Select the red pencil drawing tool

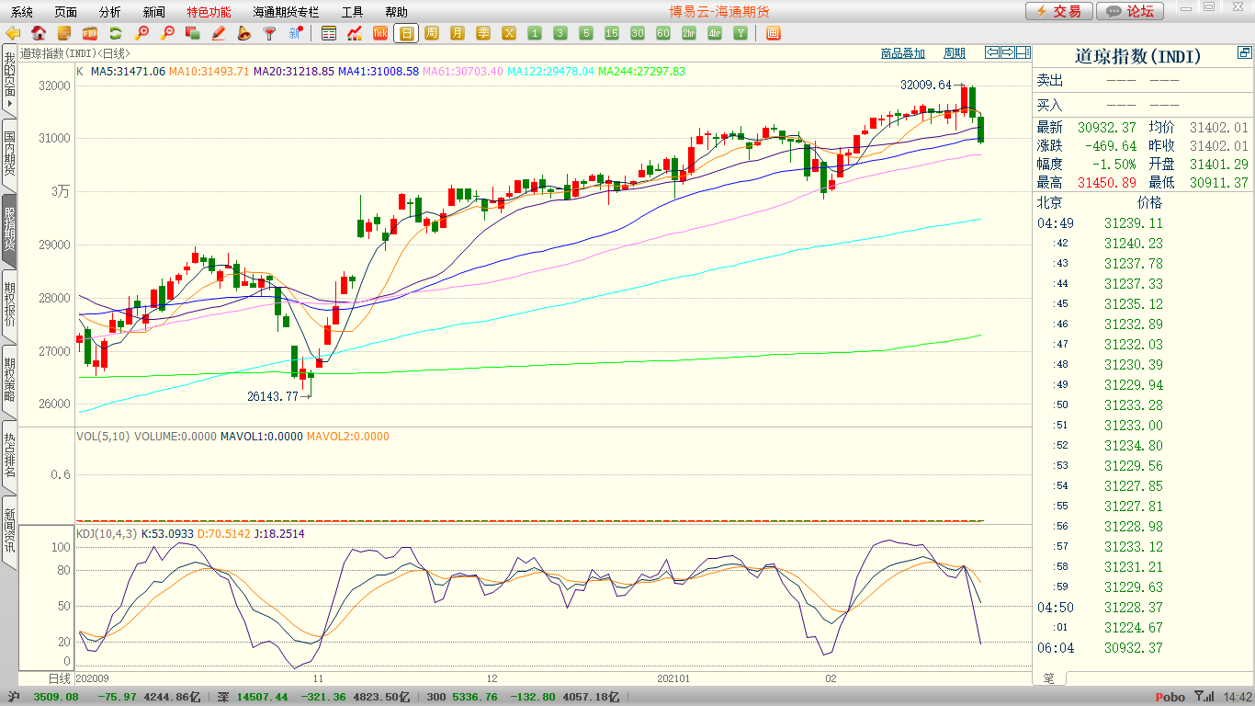pos(219,33)
